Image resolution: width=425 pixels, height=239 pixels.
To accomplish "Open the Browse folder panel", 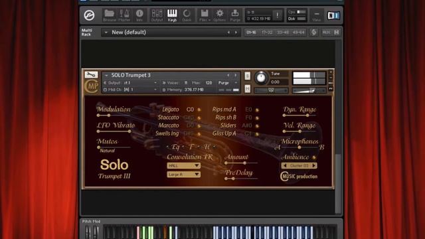I will pyautogui.click(x=109, y=15).
